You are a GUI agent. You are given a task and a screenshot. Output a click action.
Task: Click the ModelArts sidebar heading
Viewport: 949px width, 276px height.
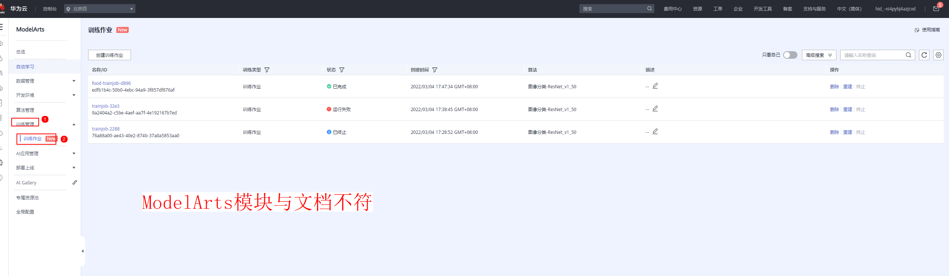30,29
